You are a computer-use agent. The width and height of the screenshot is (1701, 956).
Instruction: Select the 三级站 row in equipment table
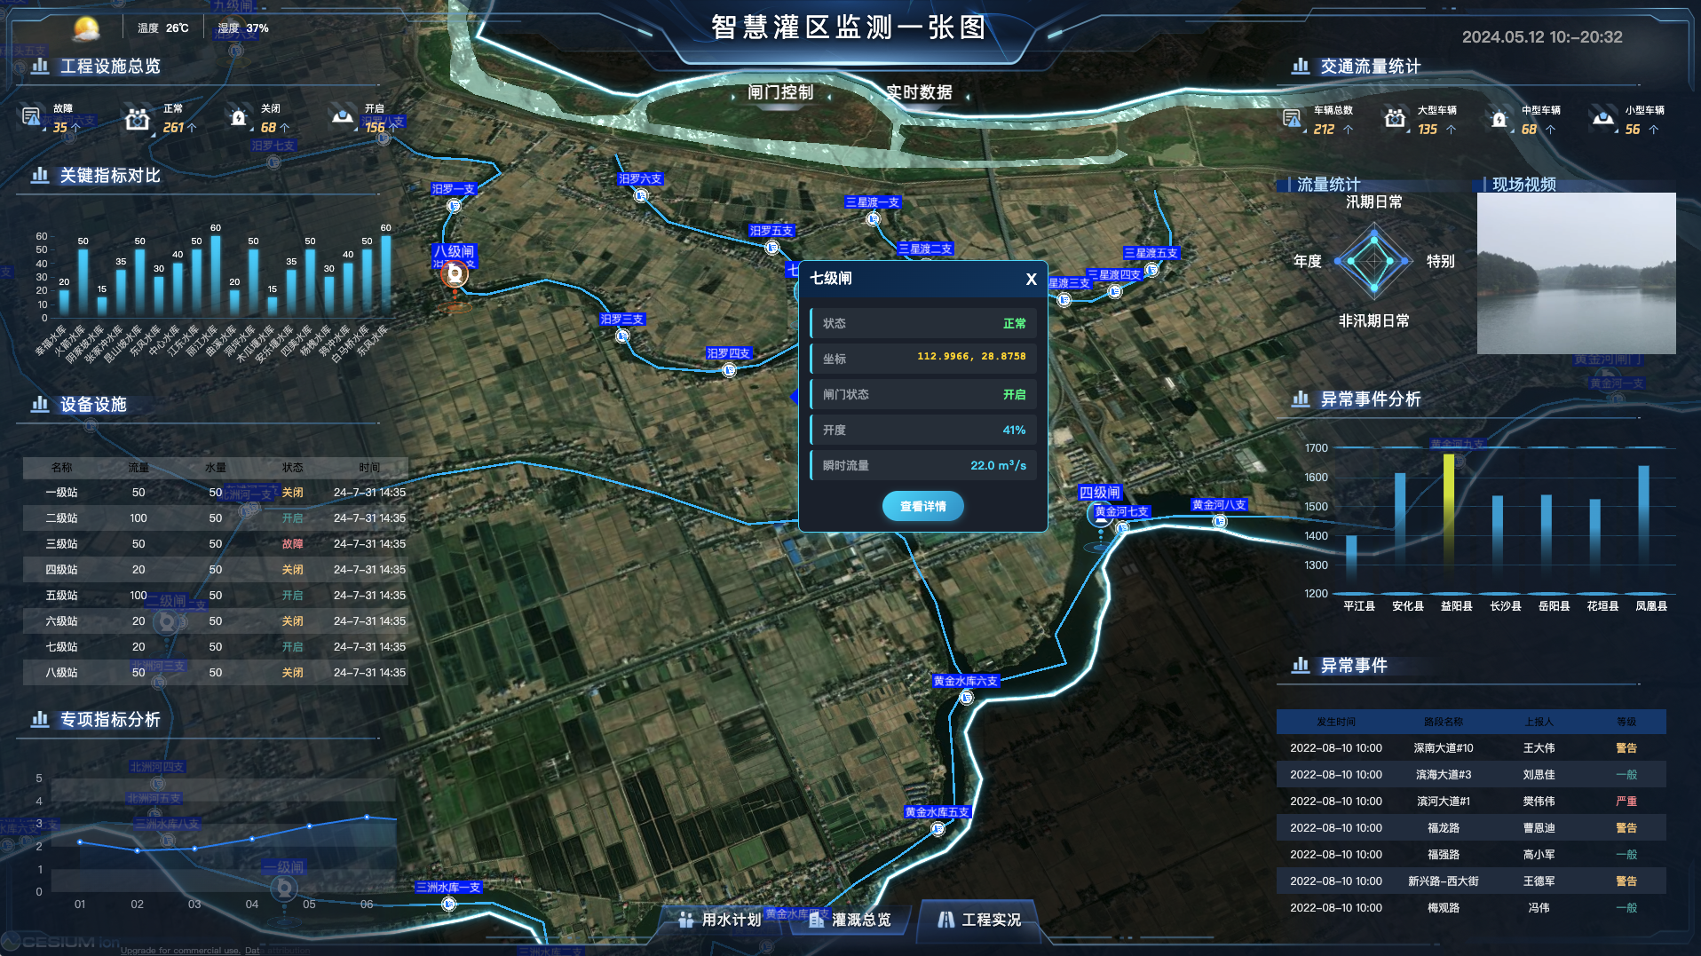[x=215, y=543]
